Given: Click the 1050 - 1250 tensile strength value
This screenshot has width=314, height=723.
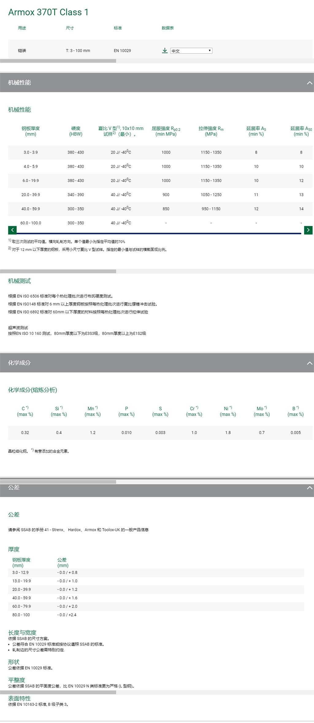Looking at the screenshot, I should tap(211, 195).
